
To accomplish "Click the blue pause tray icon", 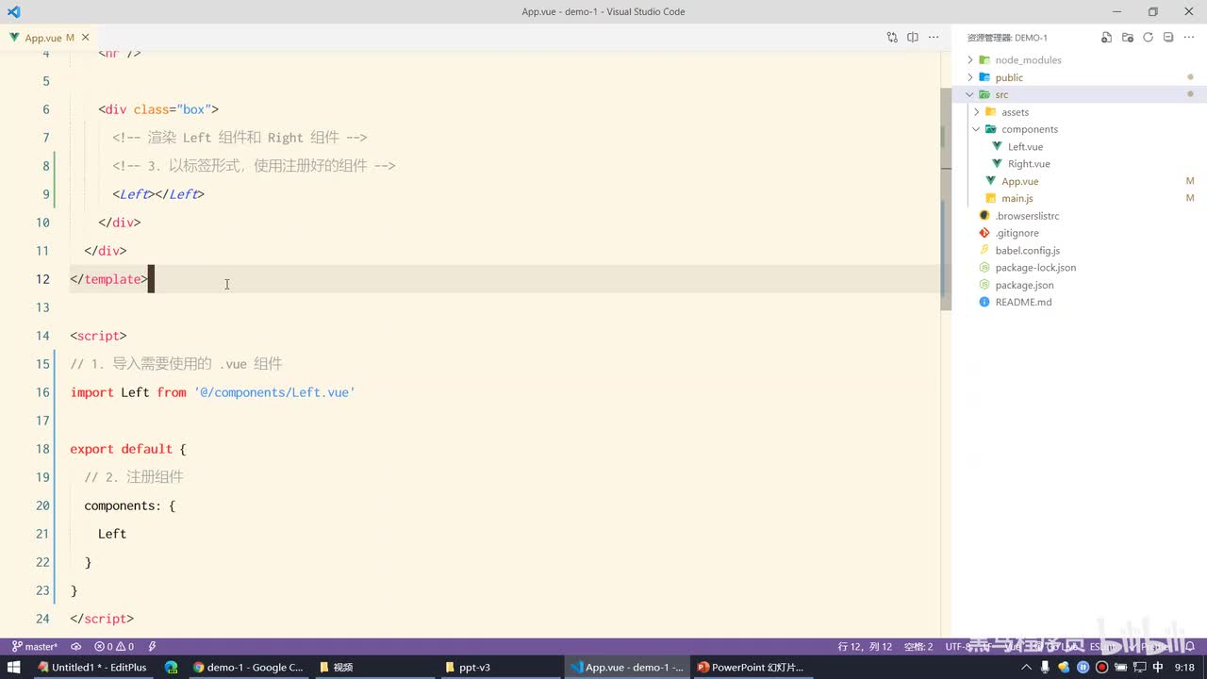I will [1083, 667].
